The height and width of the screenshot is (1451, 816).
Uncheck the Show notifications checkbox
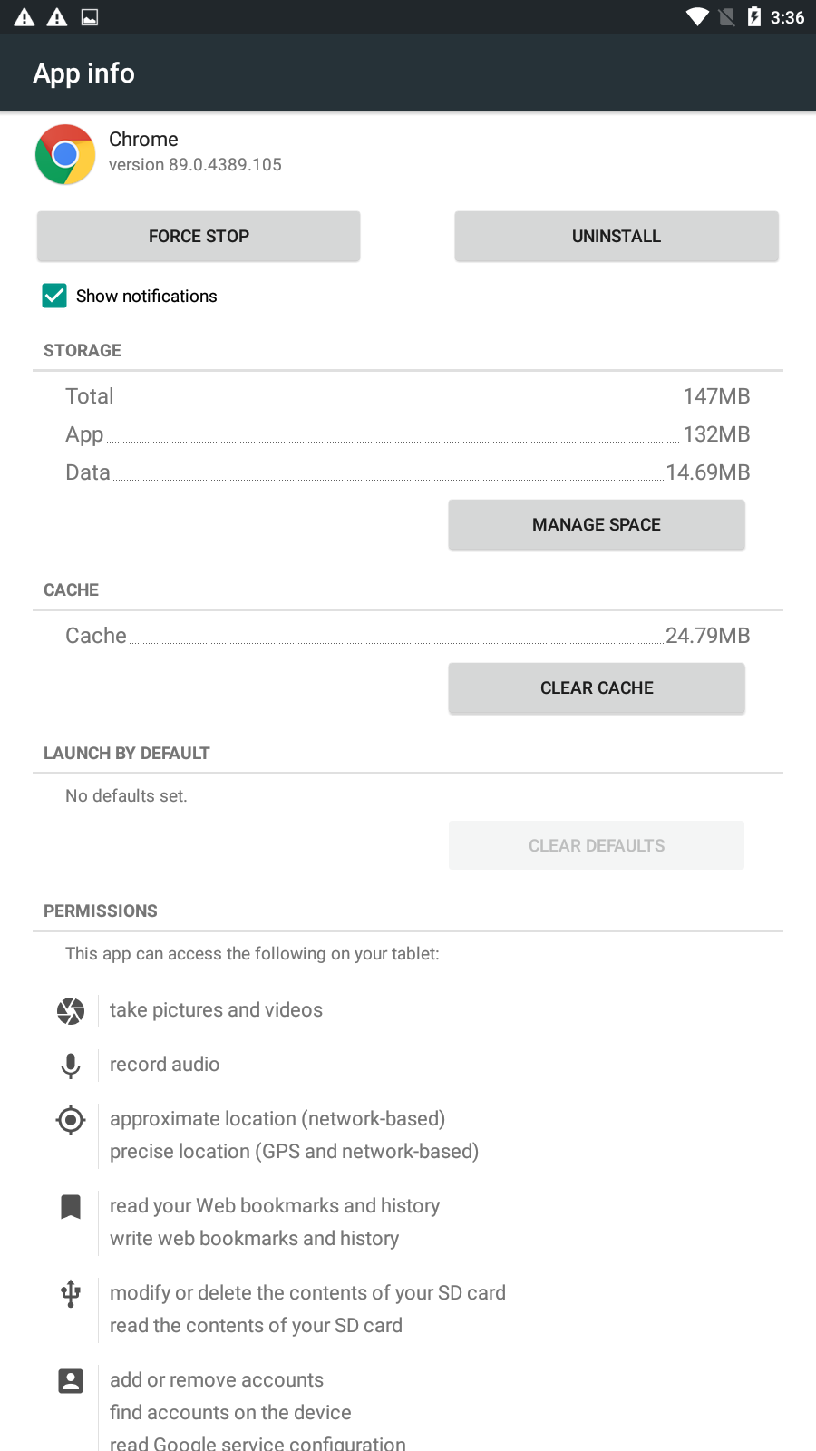[54, 296]
